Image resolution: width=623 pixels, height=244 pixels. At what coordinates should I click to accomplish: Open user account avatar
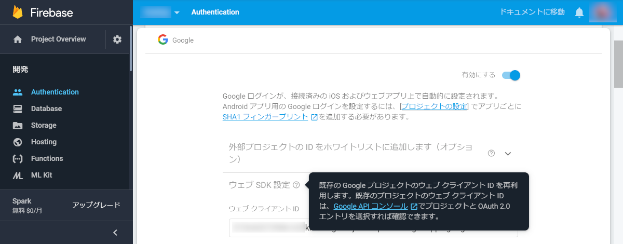(603, 12)
